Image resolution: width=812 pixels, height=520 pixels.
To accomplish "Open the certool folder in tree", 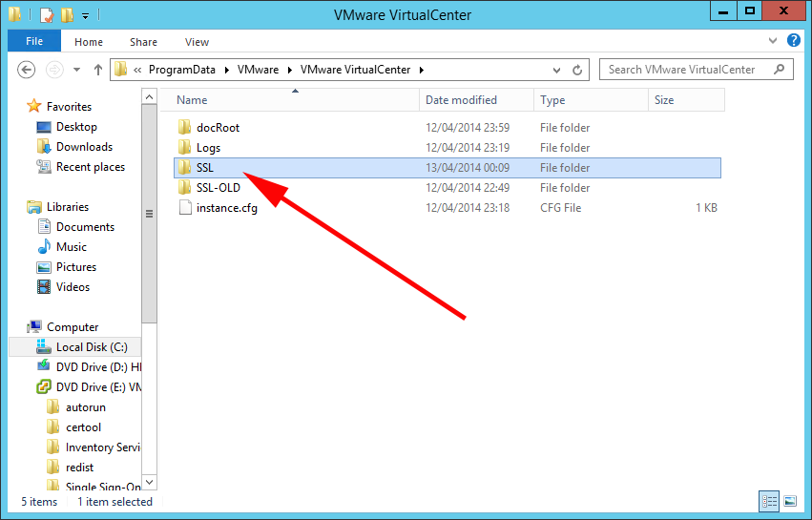I will click(x=83, y=427).
